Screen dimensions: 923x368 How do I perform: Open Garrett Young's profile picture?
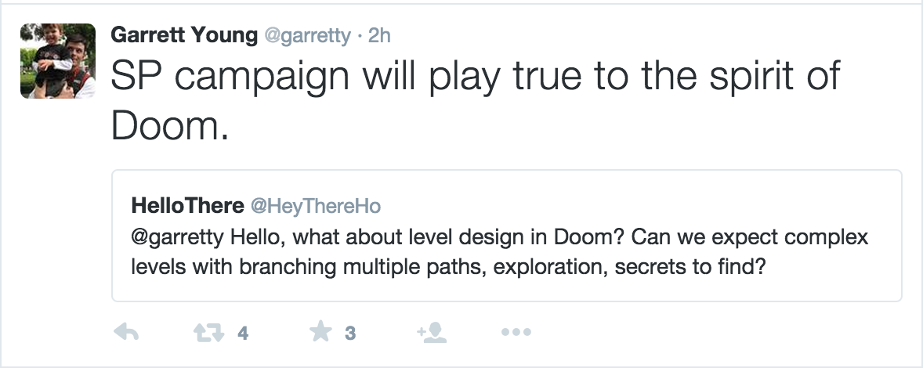(x=57, y=60)
